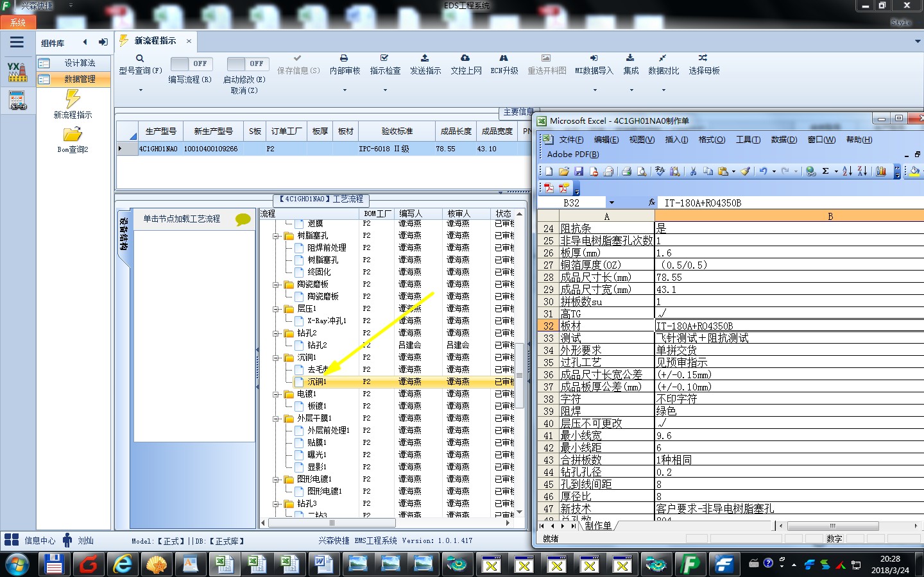924x577 pixels.
Task: Open the Adobe PDF(B) menu
Action: click(x=573, y=155)
